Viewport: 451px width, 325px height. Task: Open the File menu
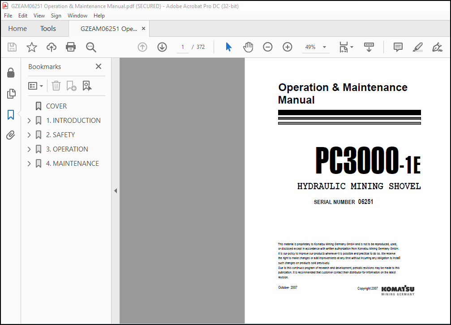(8, 16)
